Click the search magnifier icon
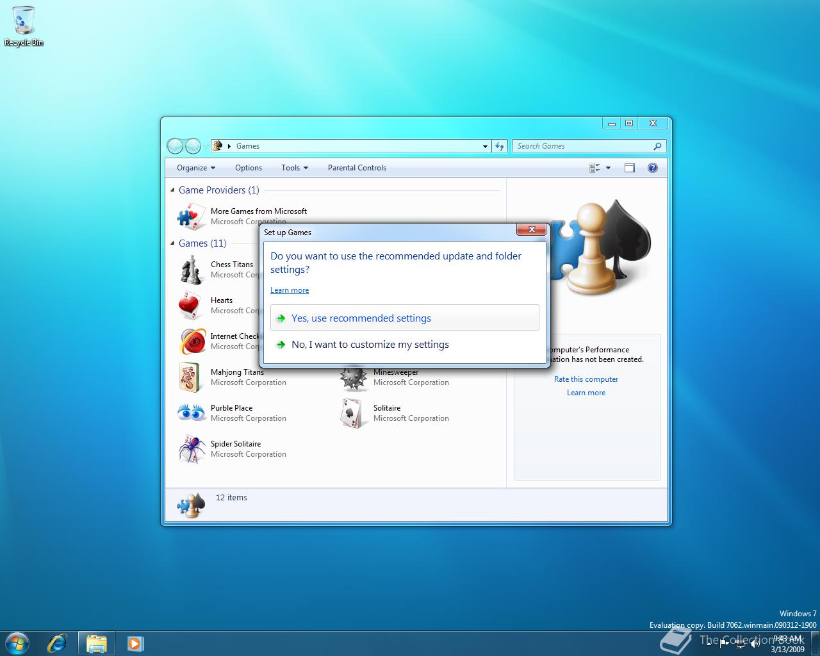Viewport: 820px width, 656px height. [x=657, y=146]
